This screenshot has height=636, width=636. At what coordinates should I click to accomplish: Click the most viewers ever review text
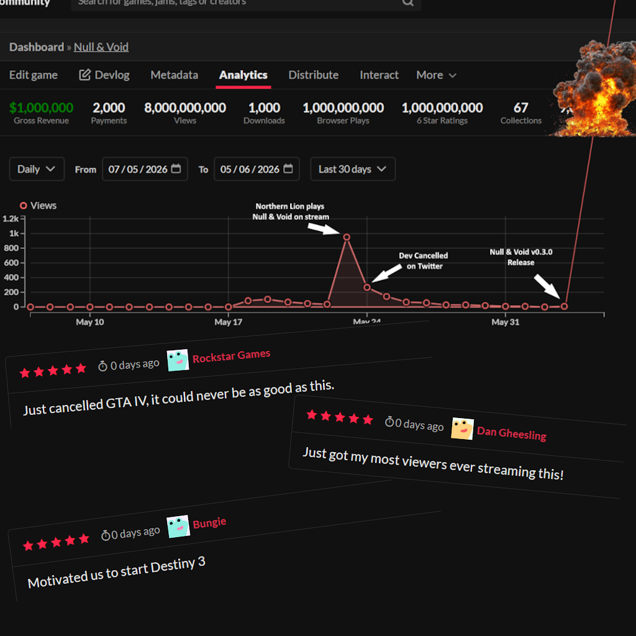click(x=433, y=463)
